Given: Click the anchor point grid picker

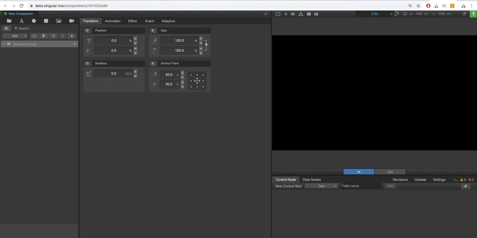Looking at the screenshot, I should 197,81.
